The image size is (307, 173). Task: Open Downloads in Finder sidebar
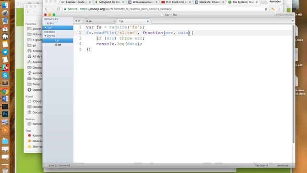(35, 90)
